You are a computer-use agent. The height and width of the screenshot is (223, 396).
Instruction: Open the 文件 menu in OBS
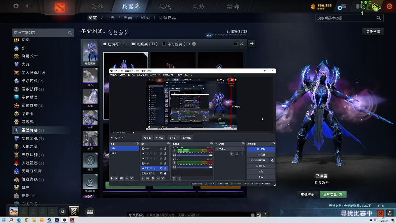click(113, 75)
